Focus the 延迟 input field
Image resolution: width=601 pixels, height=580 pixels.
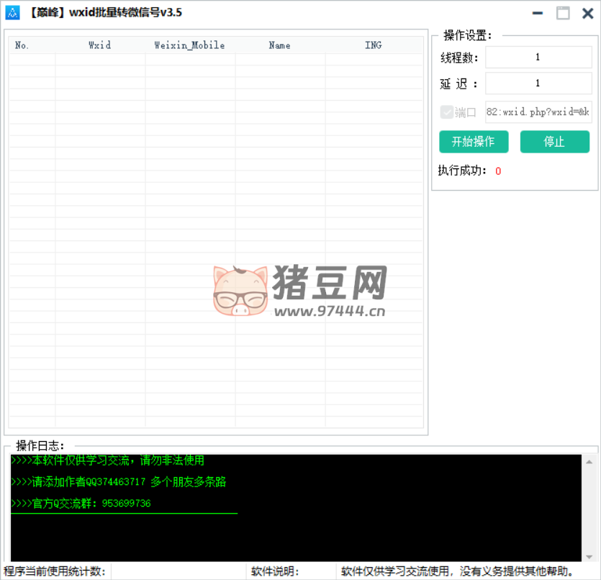(x=538, y=83)
